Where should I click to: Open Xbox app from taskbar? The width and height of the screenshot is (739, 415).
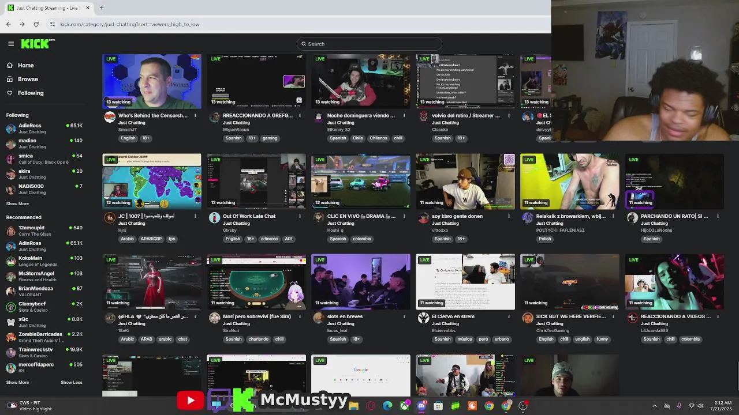(x=405, y=406)
